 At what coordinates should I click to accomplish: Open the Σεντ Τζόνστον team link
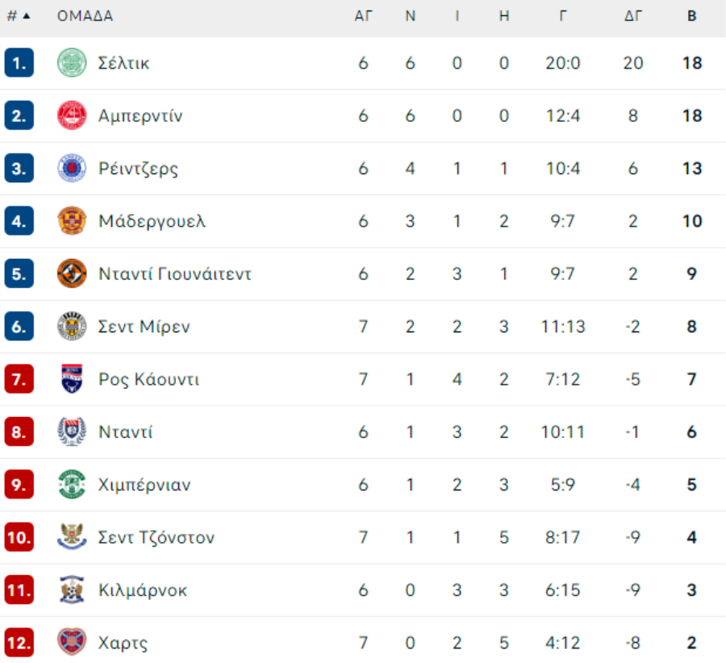click(x=156, y=537)
